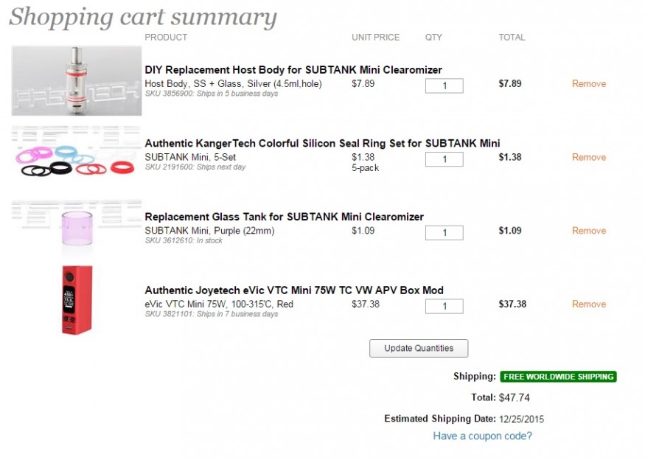Select 'SKU 3821101: Ships in 7 business days'

pyautogui.click(x=212, y=314)
